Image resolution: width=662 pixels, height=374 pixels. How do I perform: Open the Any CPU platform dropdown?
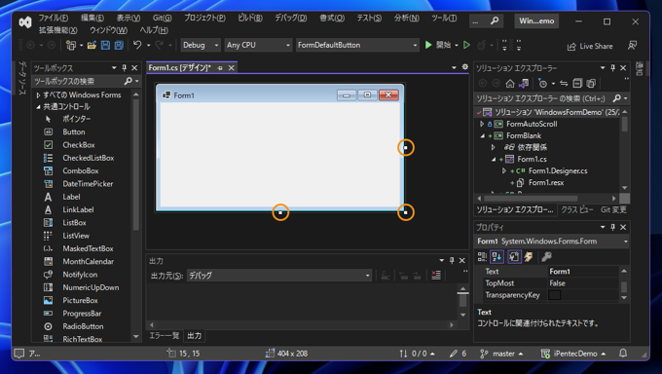pos(258,45)
